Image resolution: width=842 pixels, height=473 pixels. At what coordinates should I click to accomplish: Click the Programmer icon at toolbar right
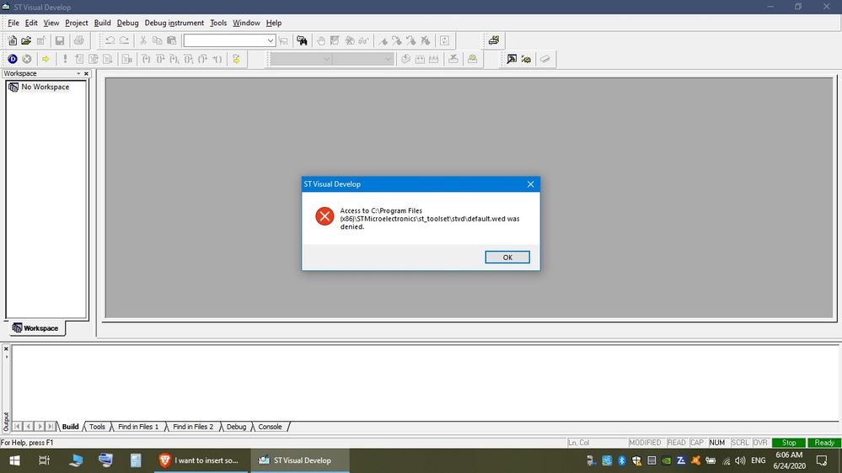[494, 40]
